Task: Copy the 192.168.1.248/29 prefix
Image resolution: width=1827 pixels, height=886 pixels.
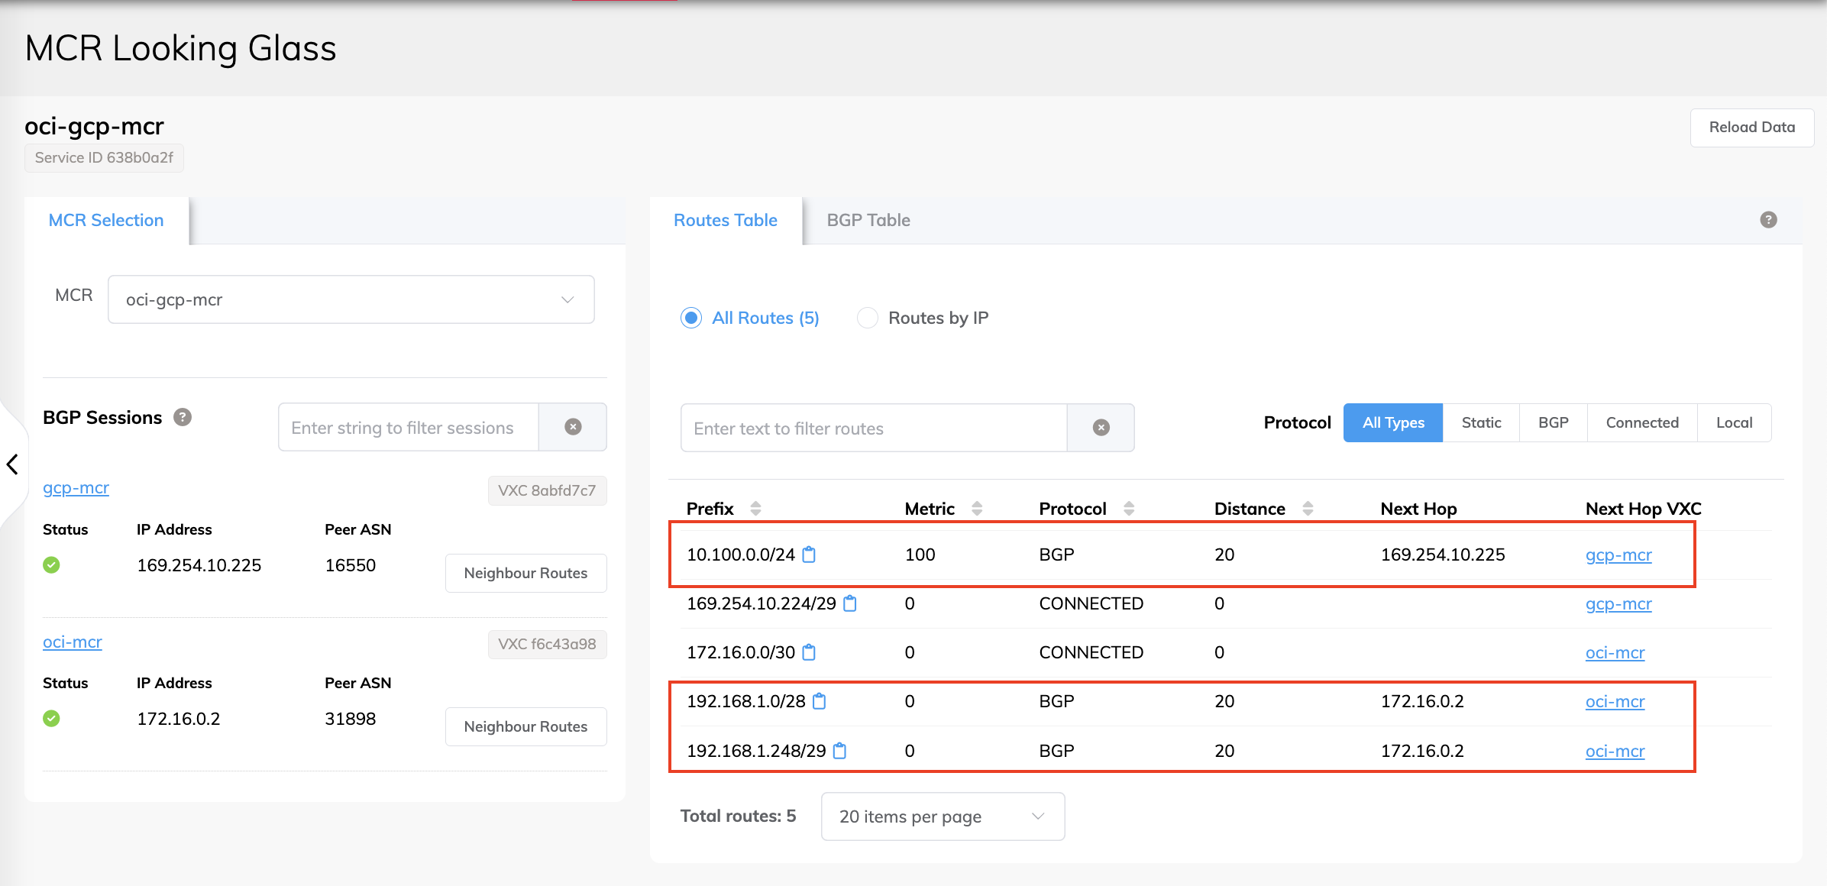Action: click(839, 751)
